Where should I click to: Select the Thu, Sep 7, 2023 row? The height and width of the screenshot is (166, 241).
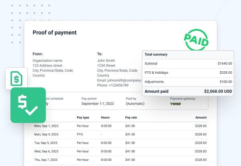pos(120,160)
